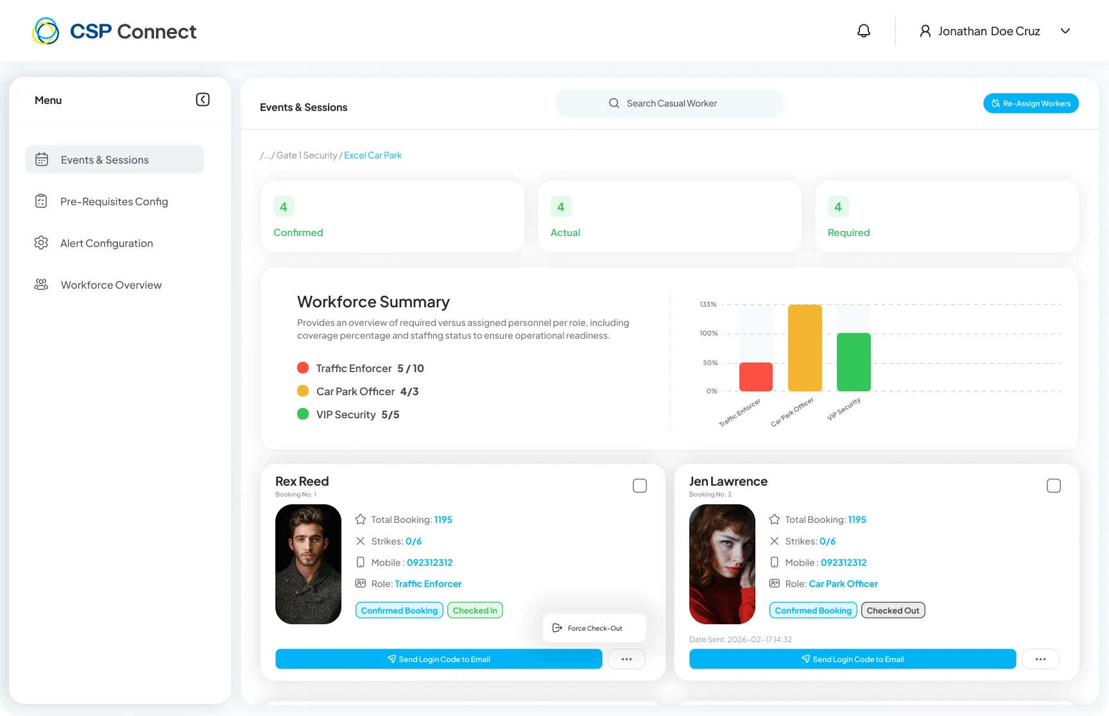Image resolution: width=1109 pixels, height=716 pixels.
Task: Send login code to Rex Reed's email
Action: tap(439, 659)
